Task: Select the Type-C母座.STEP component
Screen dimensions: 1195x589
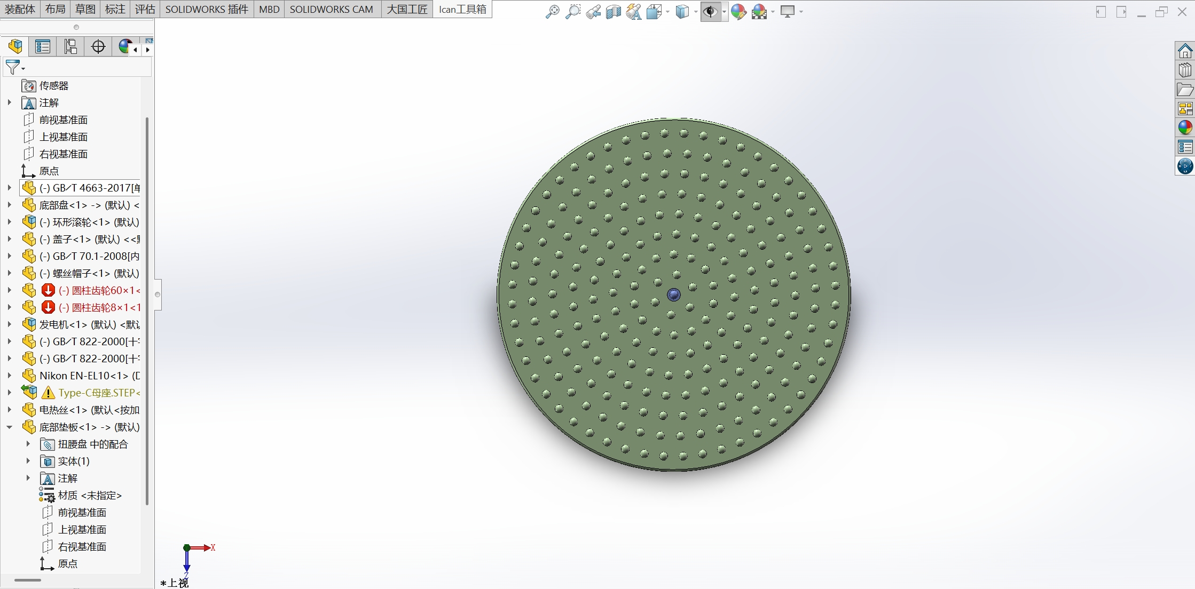Action: coord(80,393)
